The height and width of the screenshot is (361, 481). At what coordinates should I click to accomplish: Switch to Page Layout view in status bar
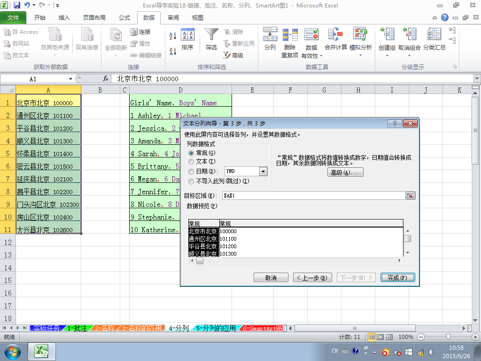380,337
